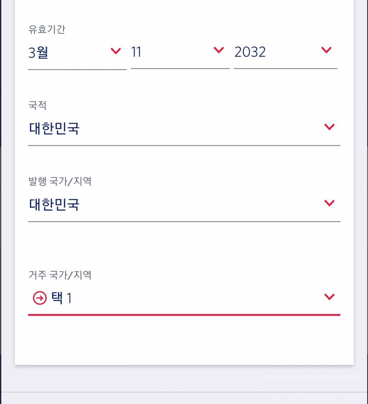Viewport: 368px width, 404px height.
Task: Open the expiry month dropdown showing 3월
Action: pos(77,56)
